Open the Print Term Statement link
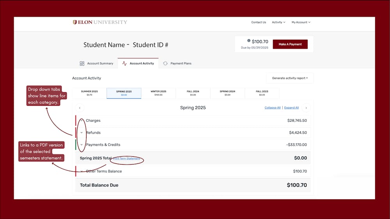The width and height of the screenshot is (390, 219). 126,159
